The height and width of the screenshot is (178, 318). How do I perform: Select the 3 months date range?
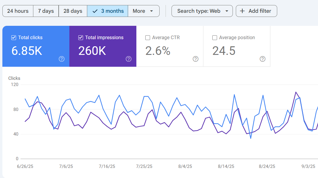click(x=108, y=11)
